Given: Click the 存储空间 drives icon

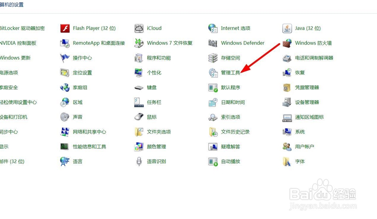Looking at the screenshot, I should (x=213, y=58).
